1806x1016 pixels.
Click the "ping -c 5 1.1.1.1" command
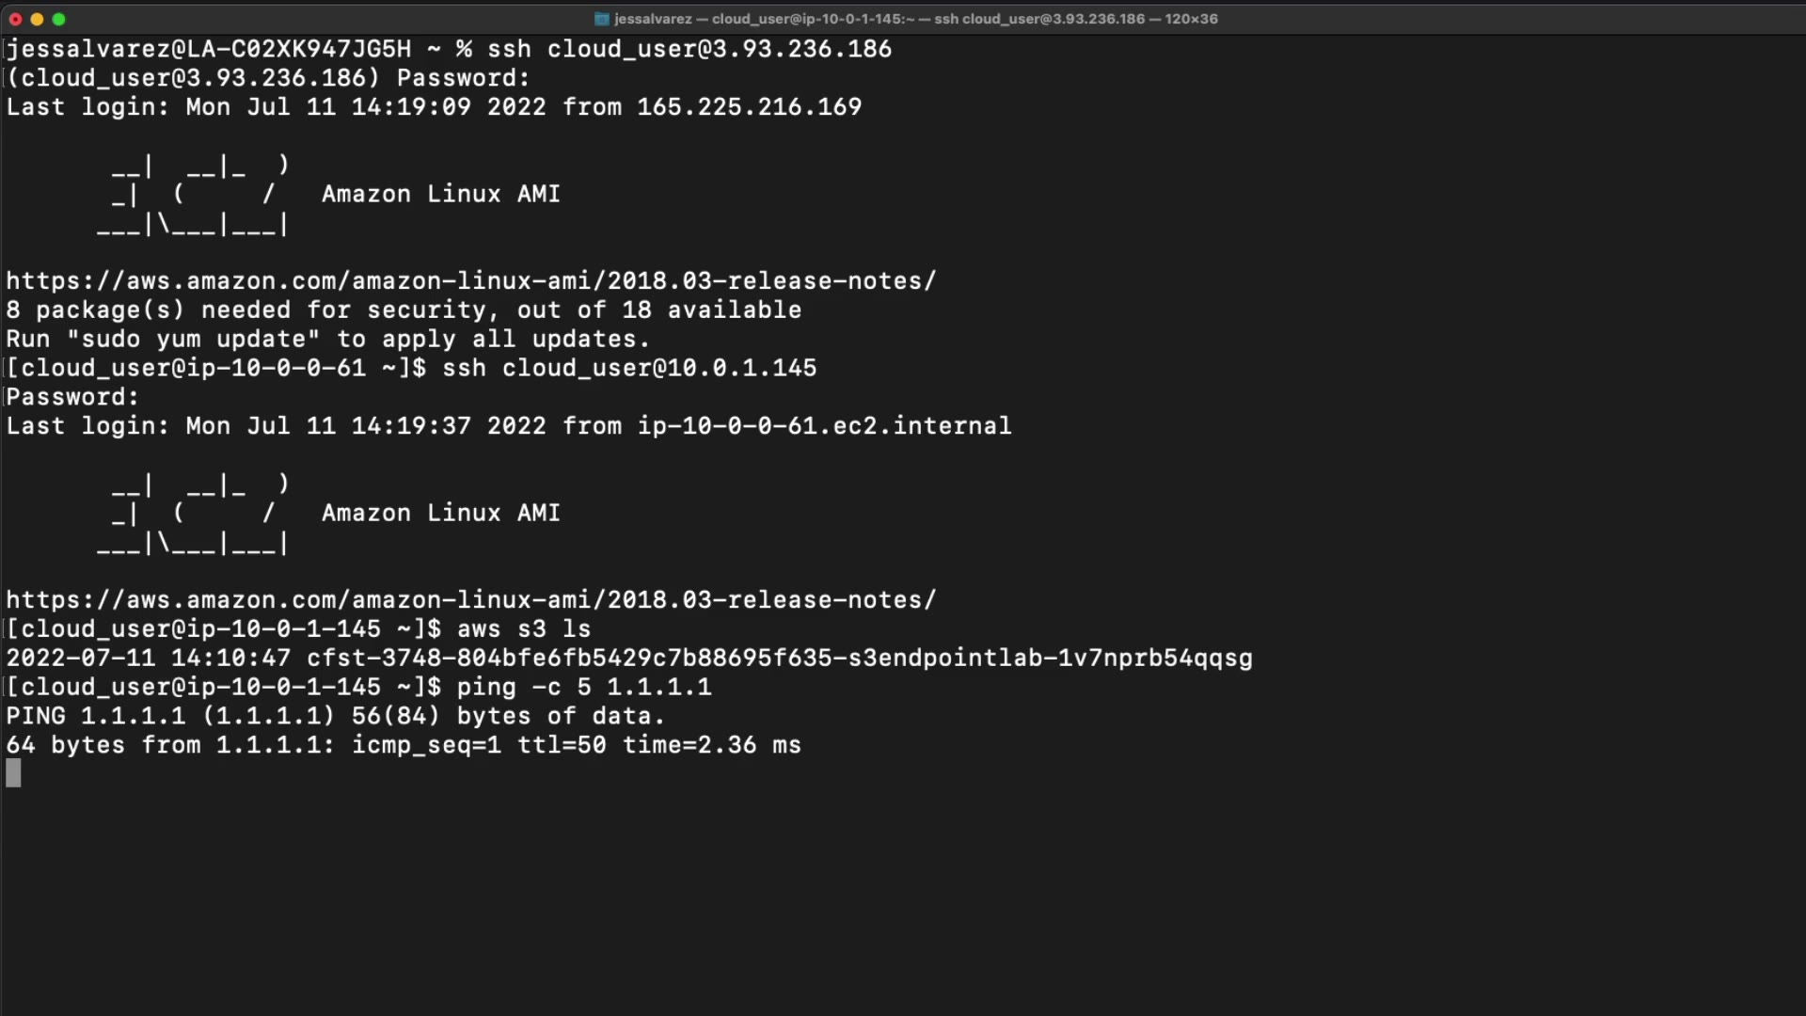click(x=583, y=688)
